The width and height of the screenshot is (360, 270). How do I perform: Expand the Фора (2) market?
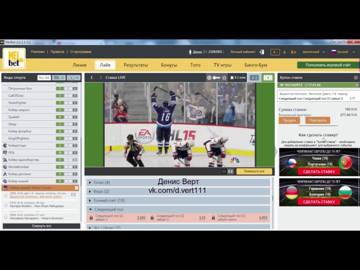pyautogui.click(x=178, y=191)
